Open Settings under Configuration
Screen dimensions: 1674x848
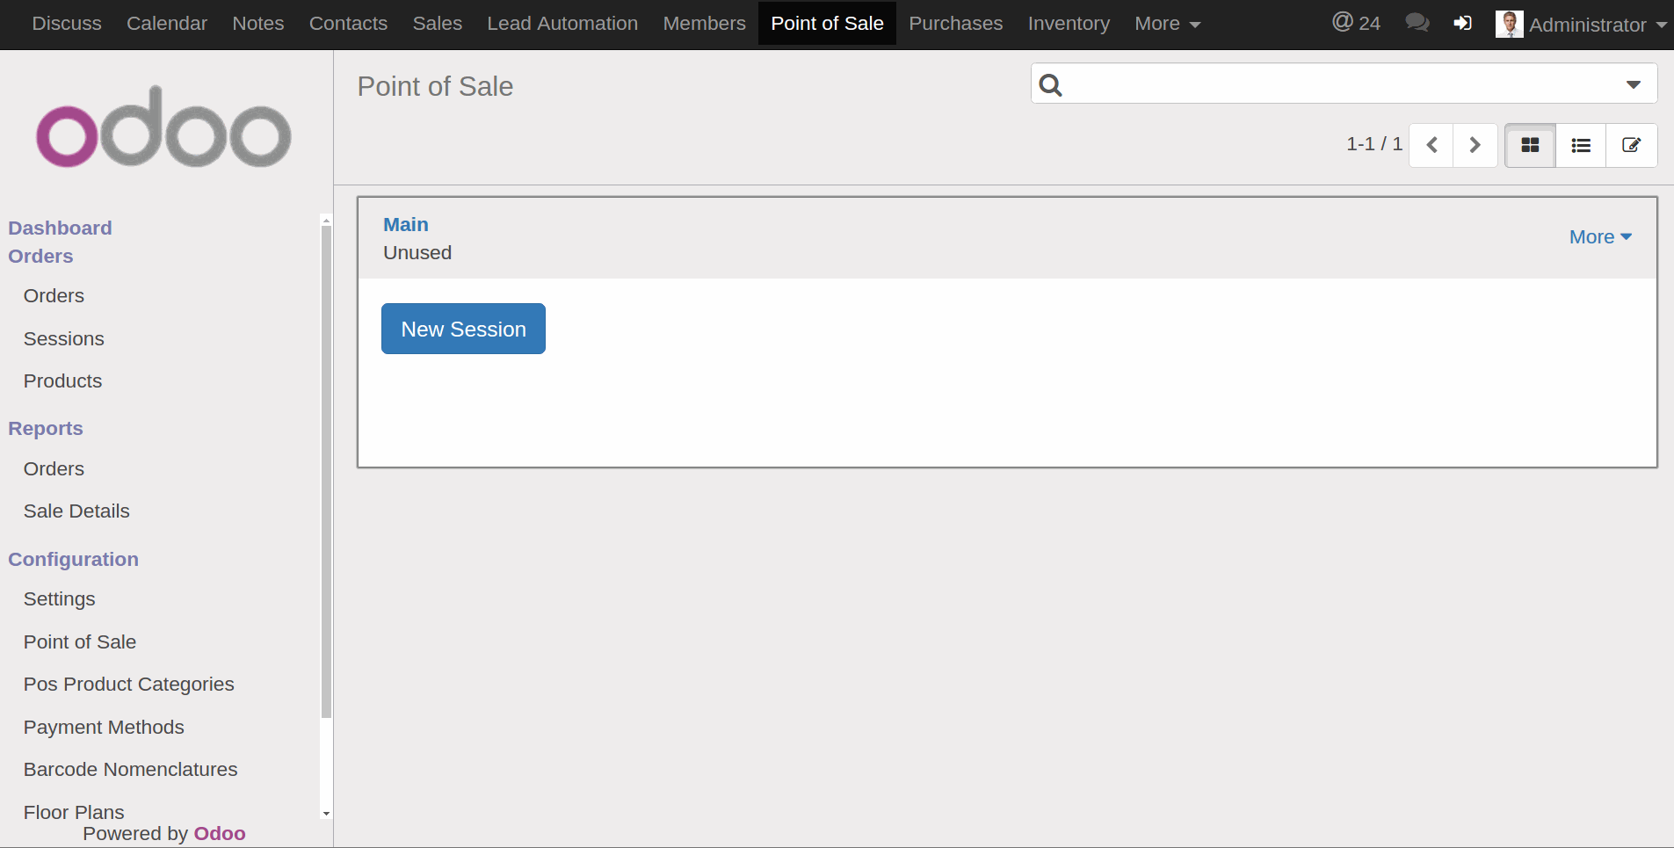click(60, 599)
